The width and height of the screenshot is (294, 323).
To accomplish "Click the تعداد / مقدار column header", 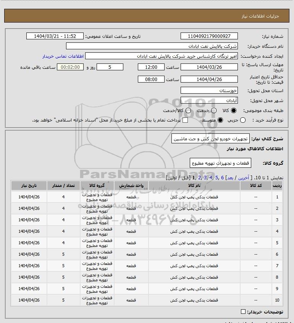I will click(63, 186).
